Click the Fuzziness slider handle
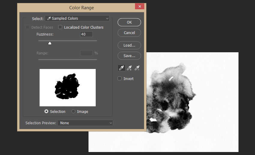This screenshot has height=155, width=255. (x=50, y=43)
